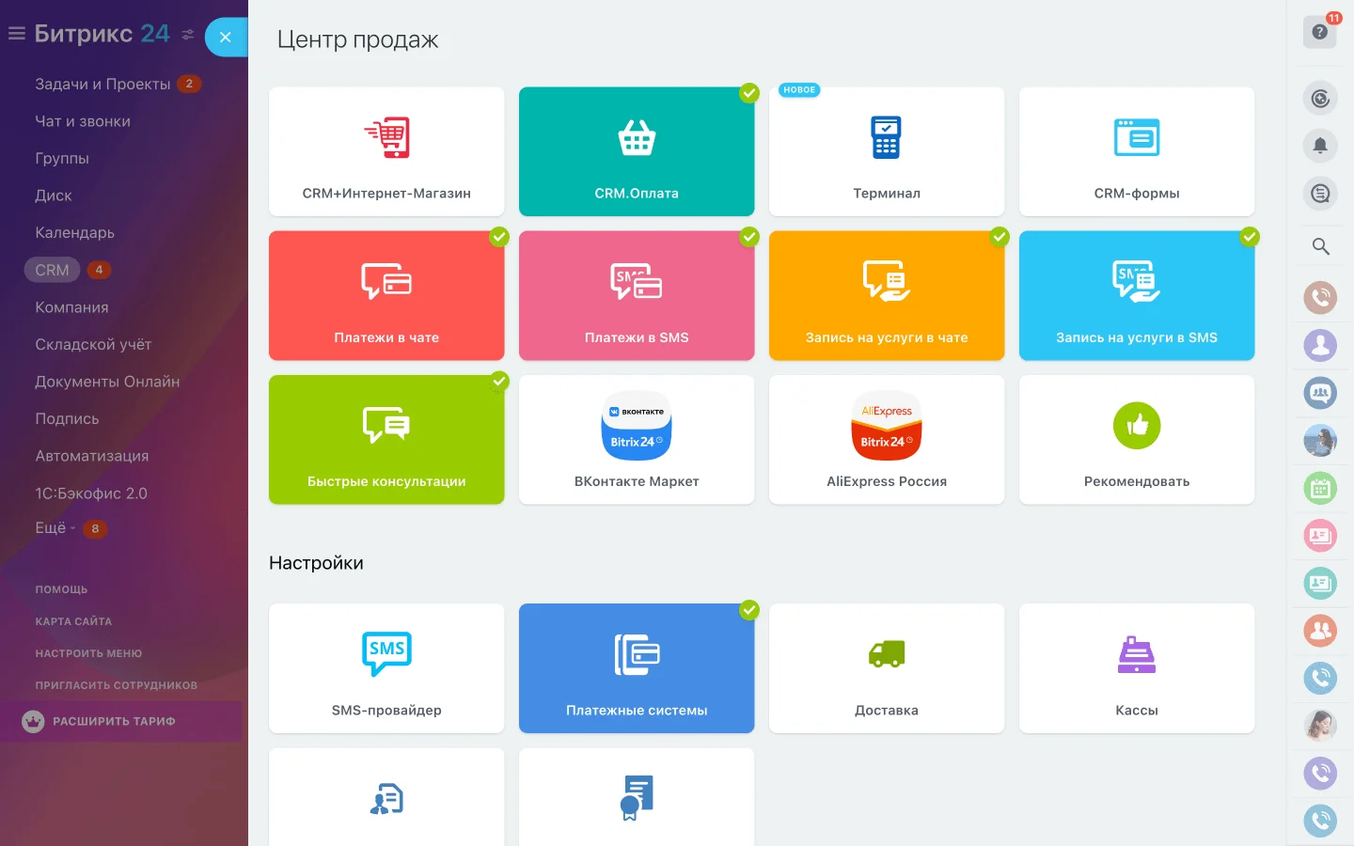The height and width of the screenshot is (846, 1354).
Task: Click the Рекомендовать thumbs-up icon
Action: coord(1136,426)
